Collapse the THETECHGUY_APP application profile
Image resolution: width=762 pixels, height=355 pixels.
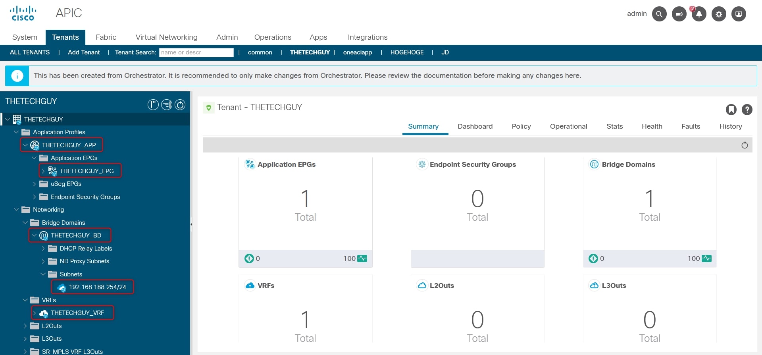pos(25,145)
